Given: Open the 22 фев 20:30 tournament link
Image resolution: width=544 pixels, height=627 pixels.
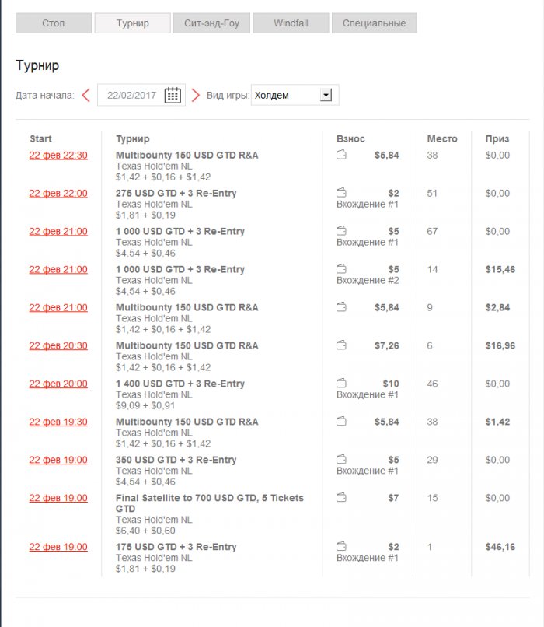Looking at the screenshot, I should tap(58, 345).
